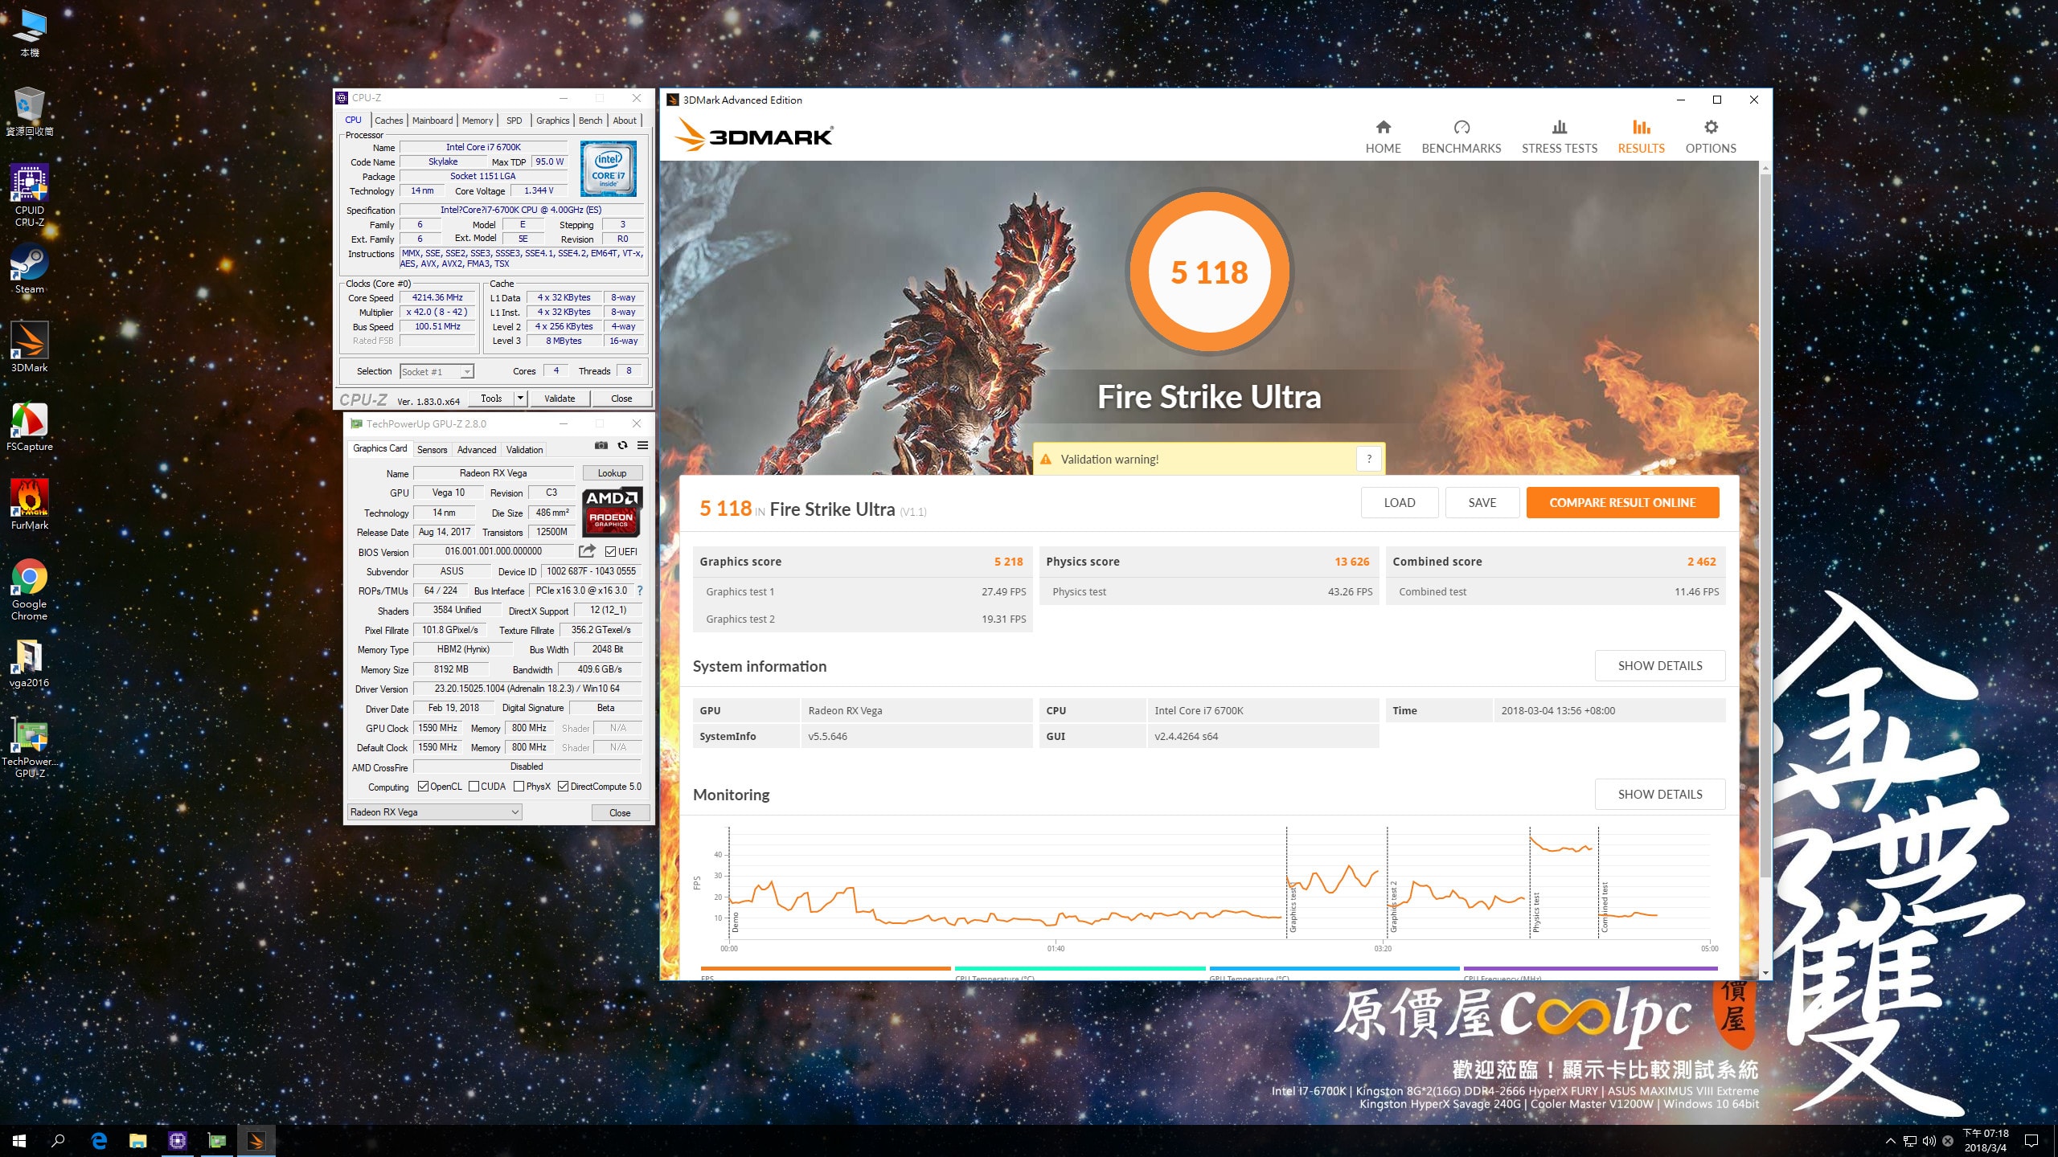Toggle the OpenCL checkbox in GPU-Z
This screenshot has width=2058, height=1157.
(x=423, y=787)
